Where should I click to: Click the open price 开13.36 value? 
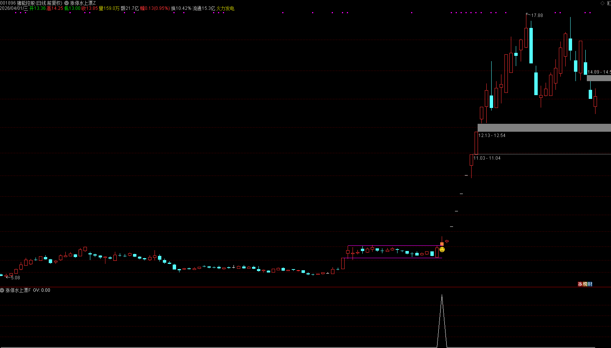point(37,8)
